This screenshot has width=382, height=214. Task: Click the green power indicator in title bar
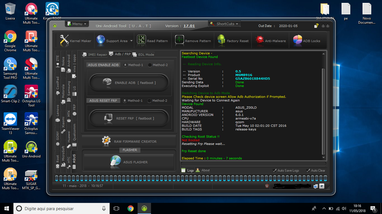(x=55, y=26)
